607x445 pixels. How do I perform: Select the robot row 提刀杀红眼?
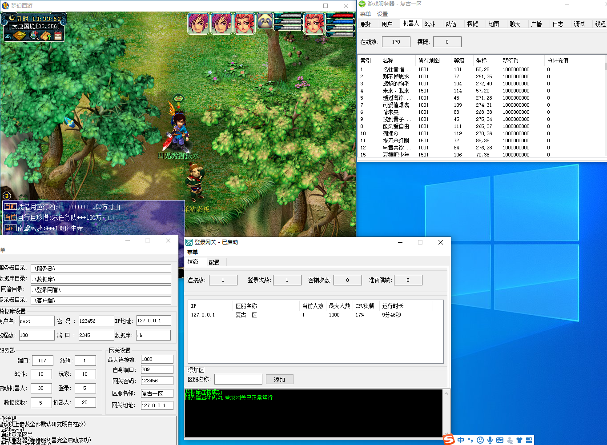482,140
